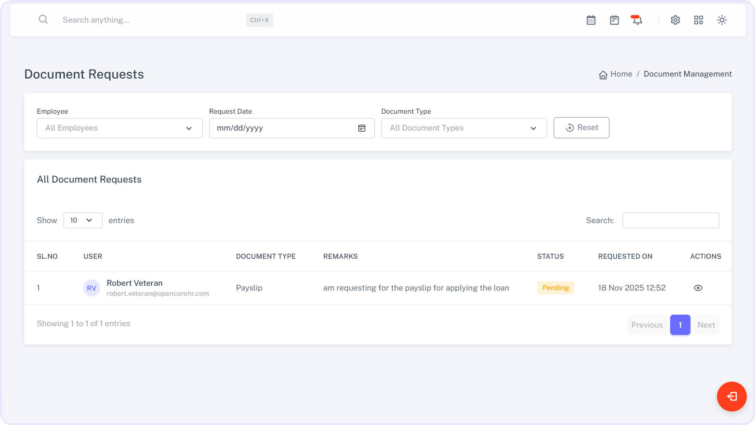The height and width of the screenshot is (425, 755).
Task: Select page 1 in pagination
Action: point(680,325)
